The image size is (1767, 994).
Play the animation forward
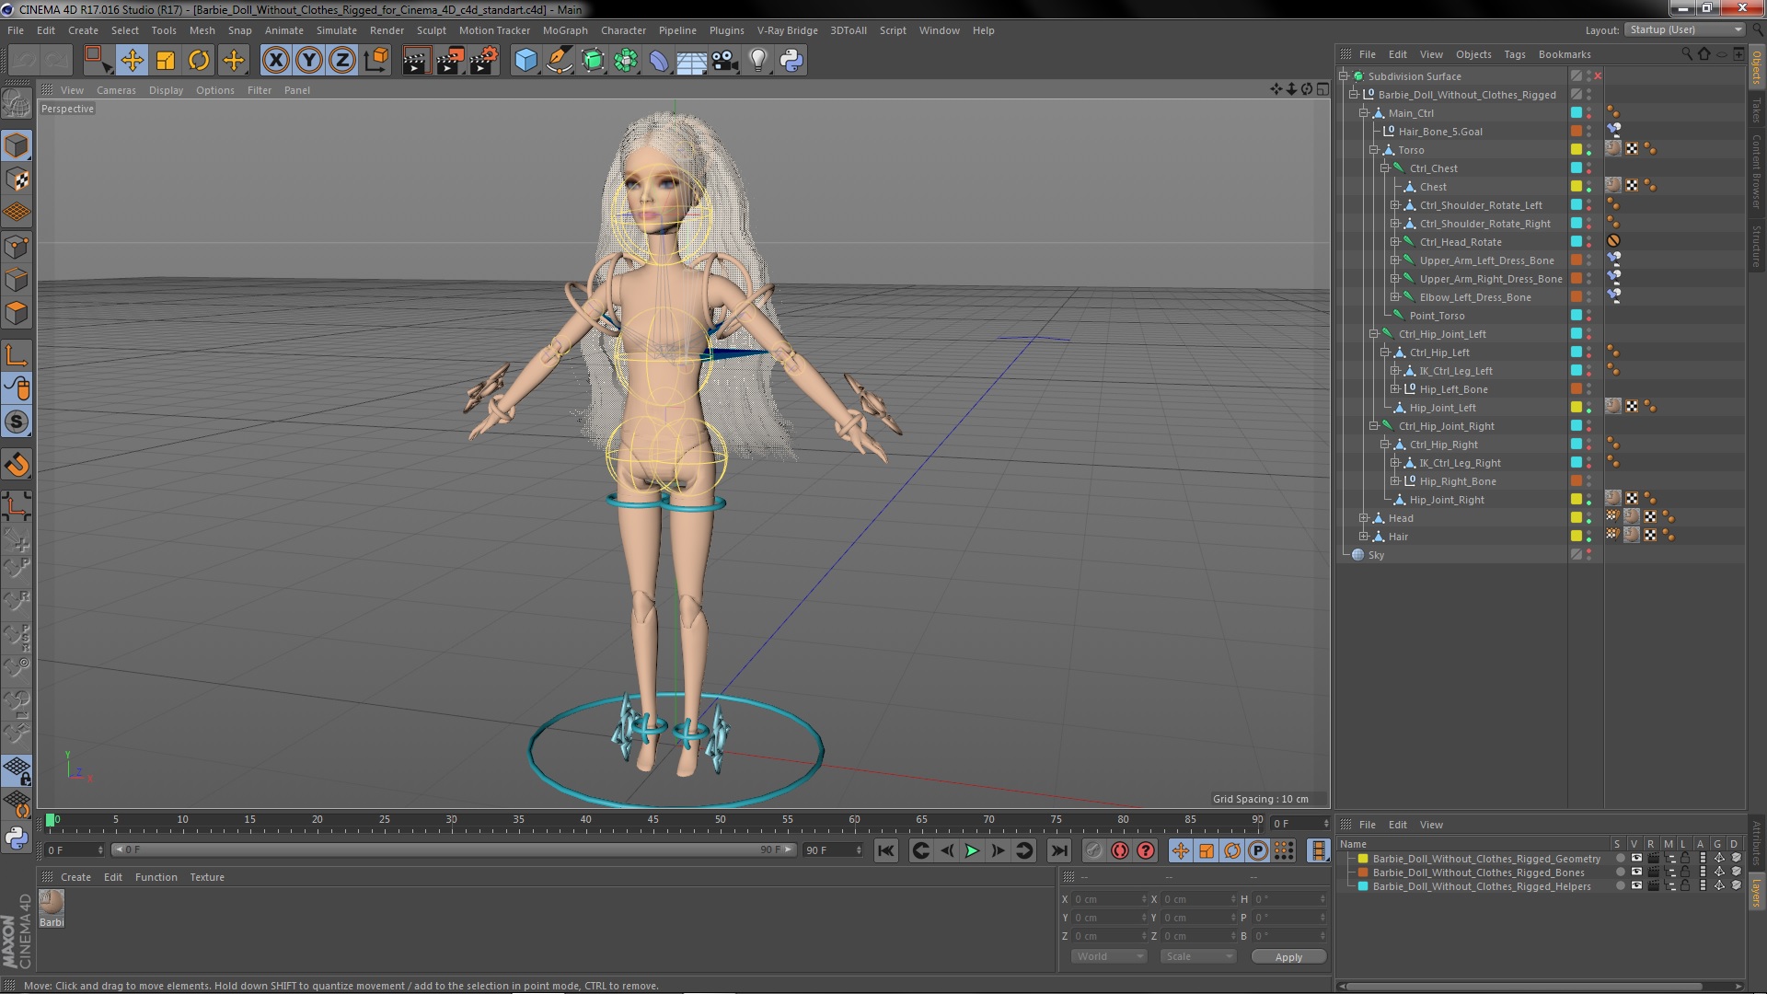click(x=972, y=851)
